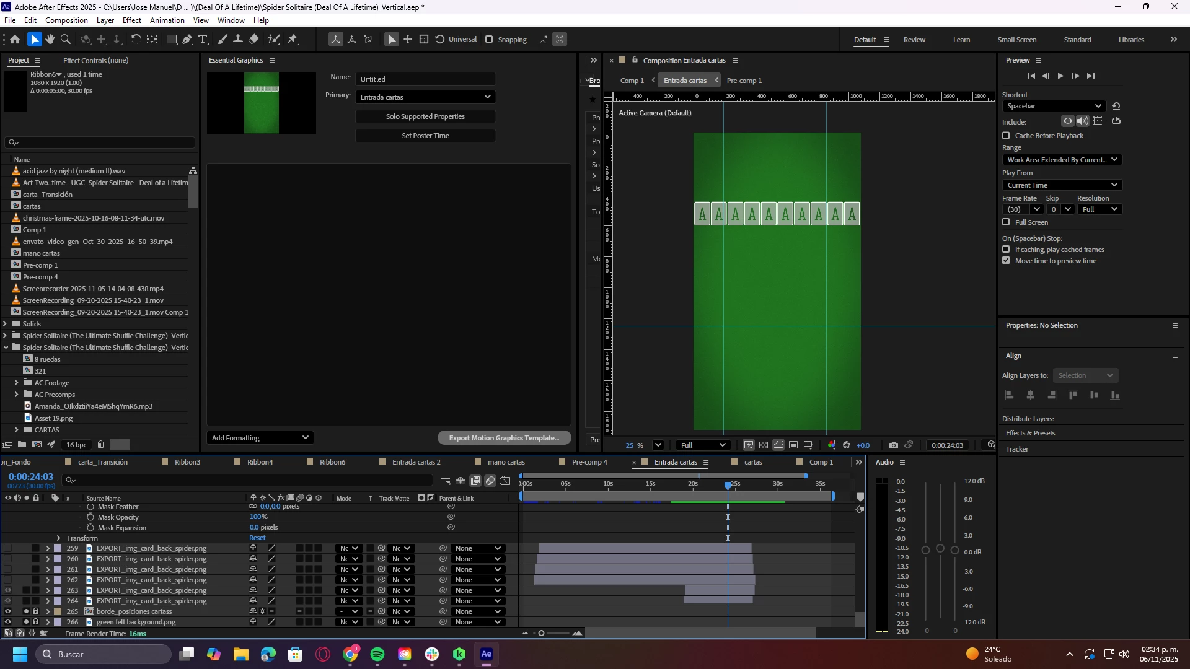Click the Play button in Preview panel
The image size is (1190, 669).
click(1060, 76)
